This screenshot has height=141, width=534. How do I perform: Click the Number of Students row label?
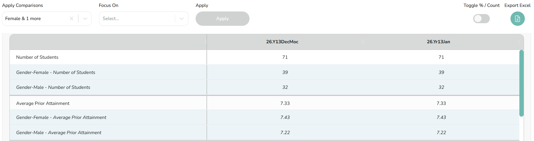[37, 57]
